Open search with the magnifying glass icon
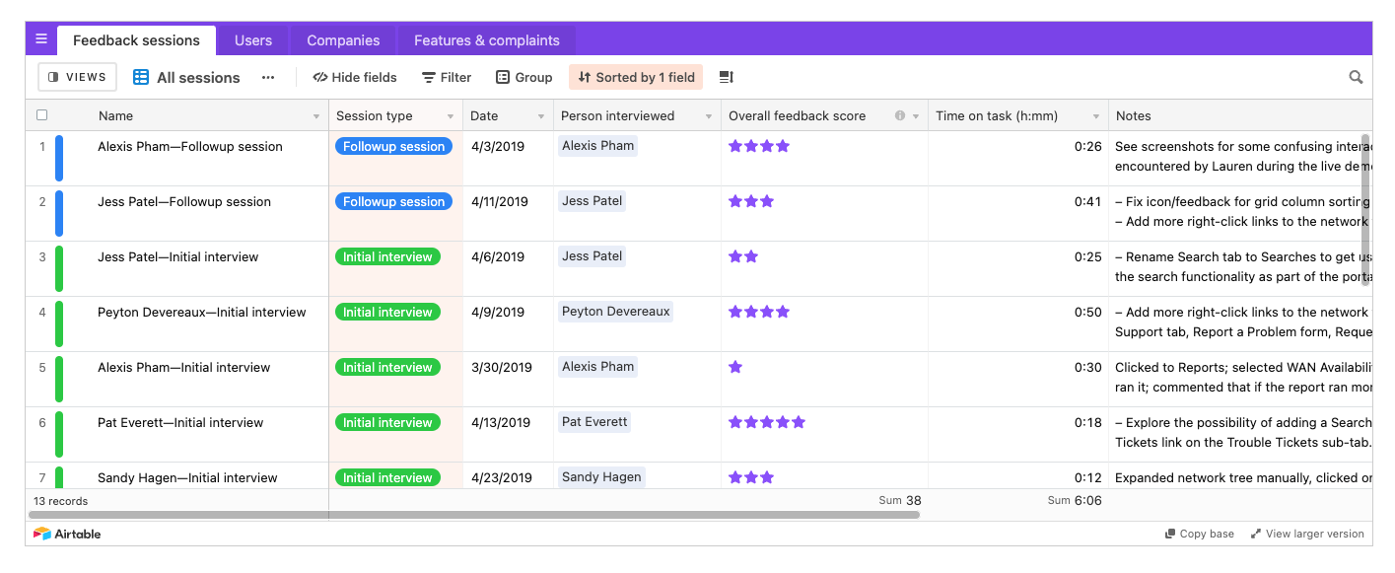The width and height of the screenshot is (1395, 573). pyautogui.click(x=1356, y=76)
